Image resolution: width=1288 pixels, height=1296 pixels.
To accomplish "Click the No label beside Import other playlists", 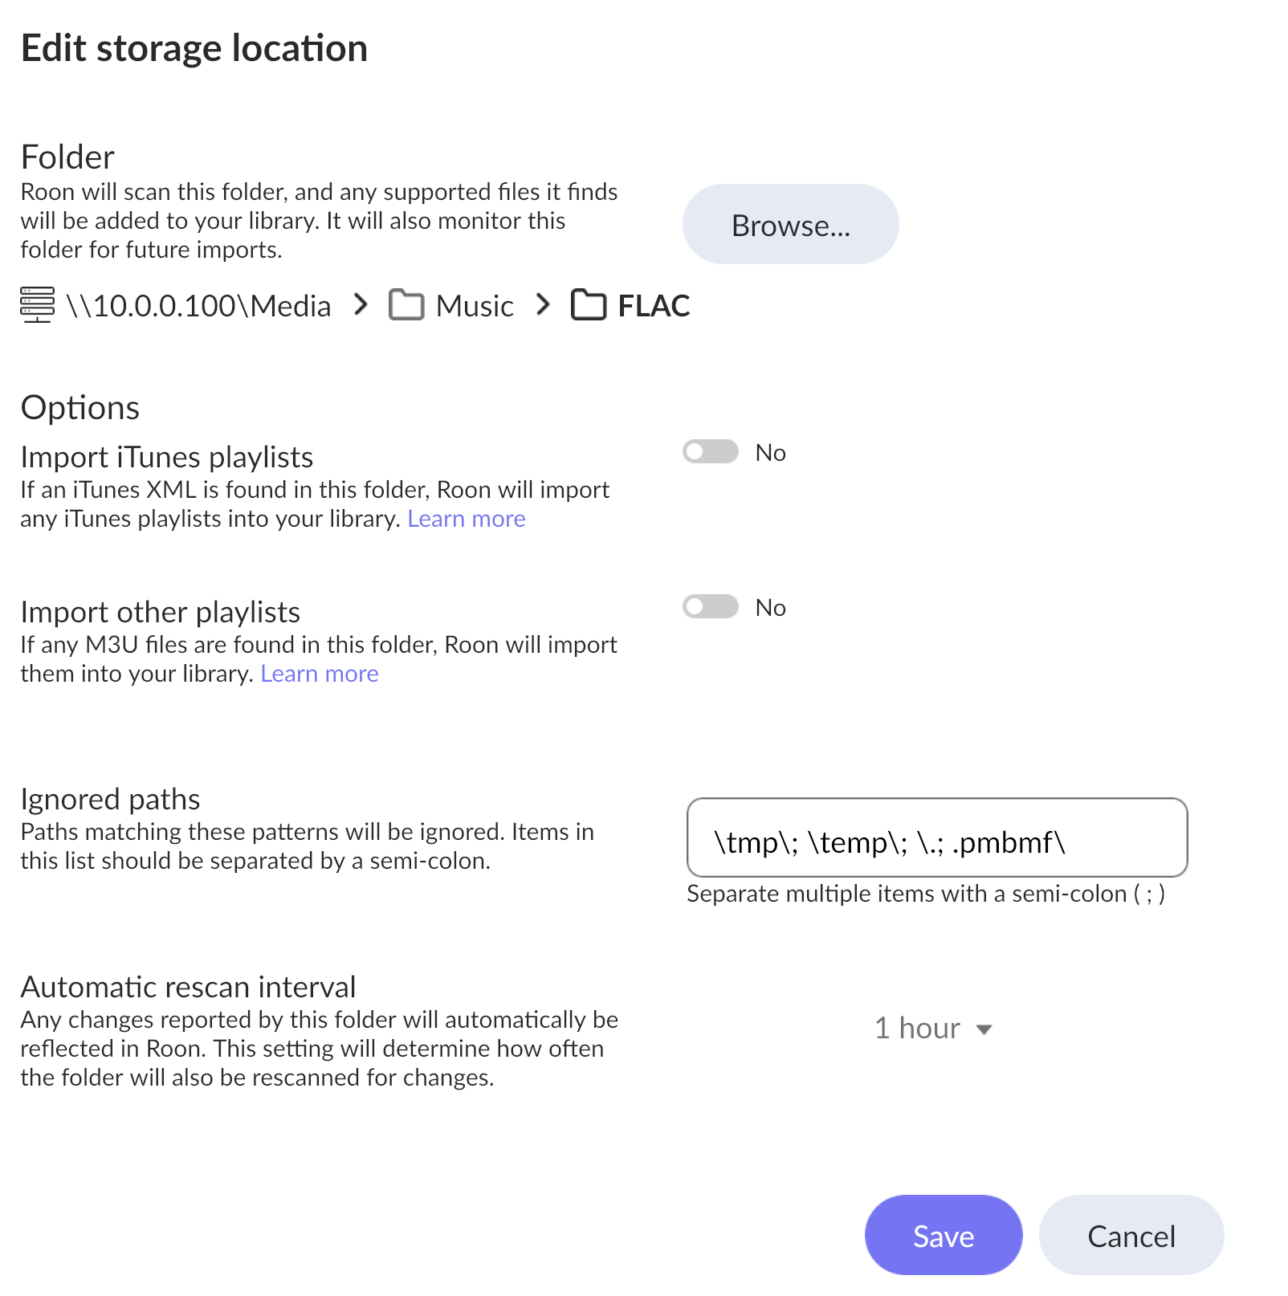I will click(770, 608).
